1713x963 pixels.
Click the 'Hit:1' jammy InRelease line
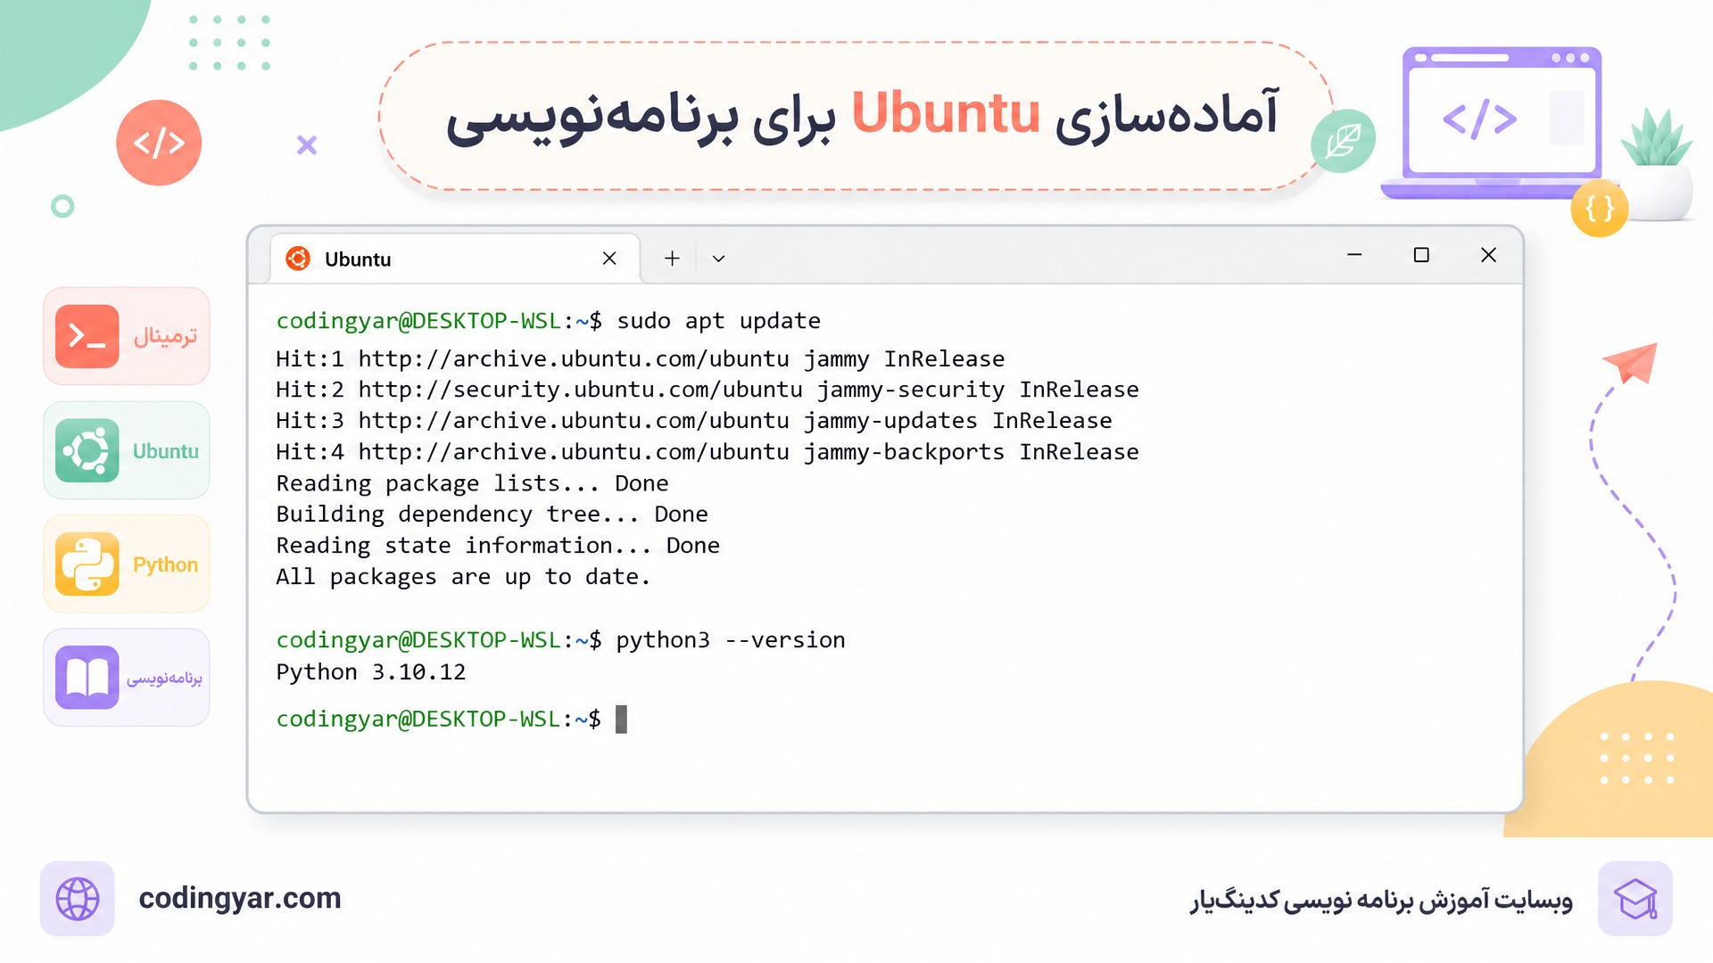pyautogui.click(x=641, y=358)
